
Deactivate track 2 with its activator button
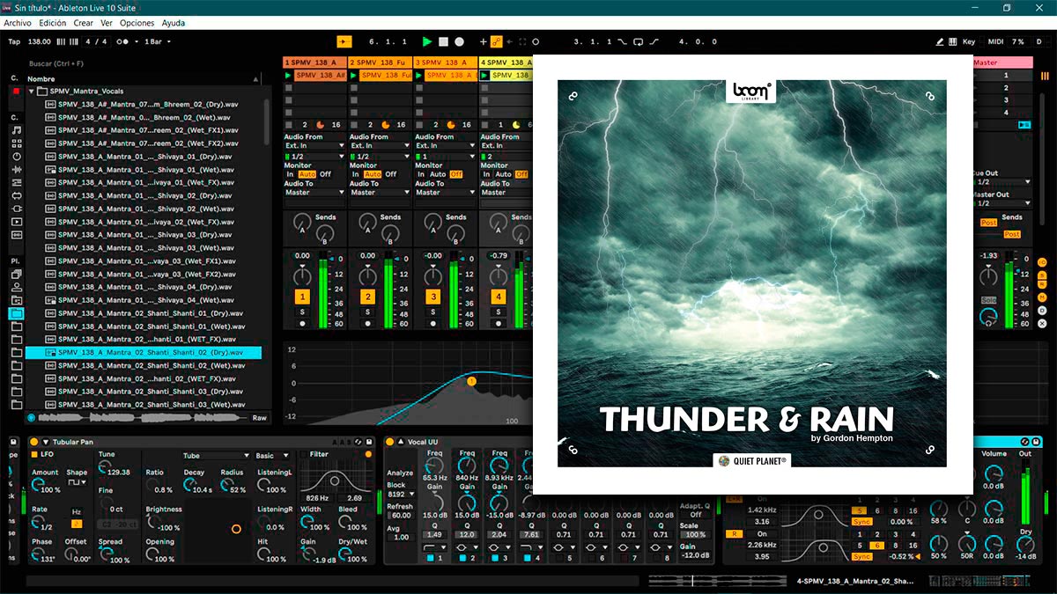[367, 297]
